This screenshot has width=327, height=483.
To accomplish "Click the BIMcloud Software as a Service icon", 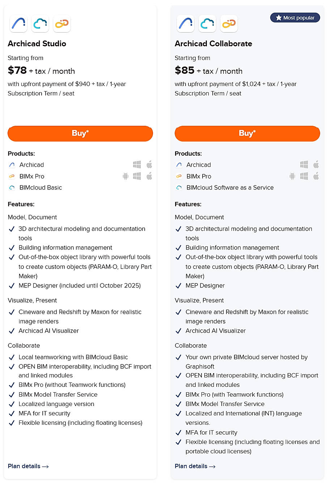I will tap(179, 188).
